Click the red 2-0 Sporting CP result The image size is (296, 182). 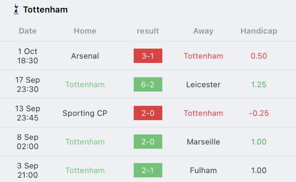click(x=148, y=113)
